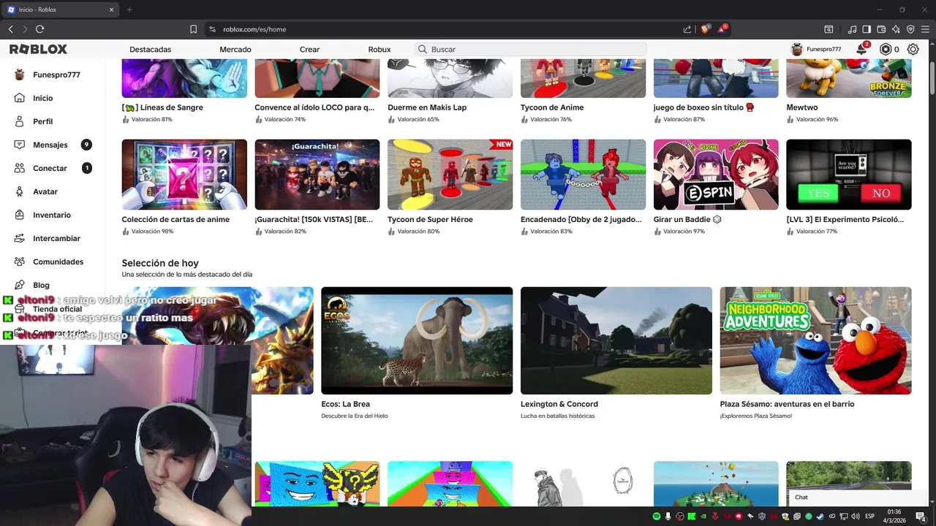
Task: Click the Inventario bag icon
Action: click(x=19, y=215)
